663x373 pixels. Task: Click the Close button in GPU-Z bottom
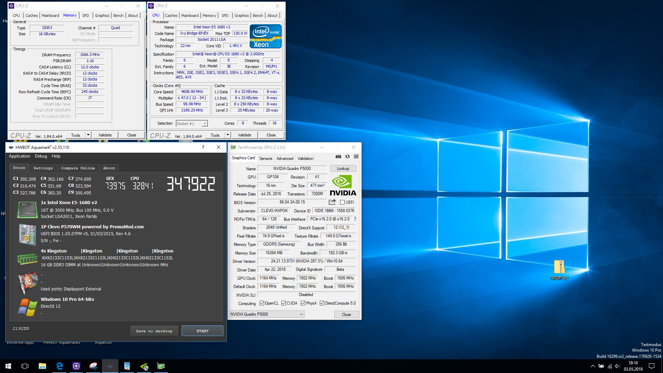(346, 315)
